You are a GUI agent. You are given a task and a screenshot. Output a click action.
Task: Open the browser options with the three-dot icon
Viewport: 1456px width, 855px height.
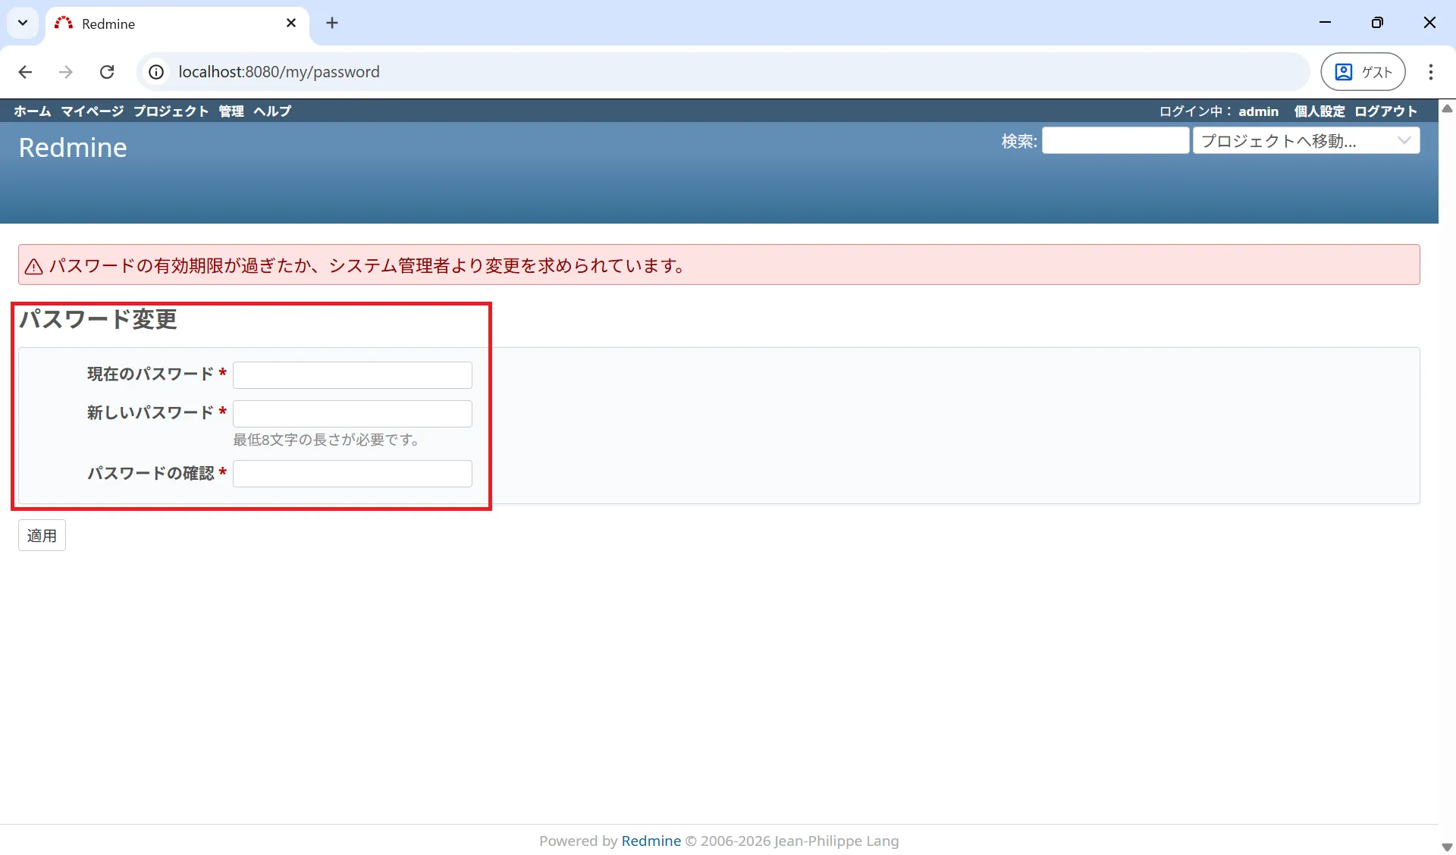(1431, 72)
